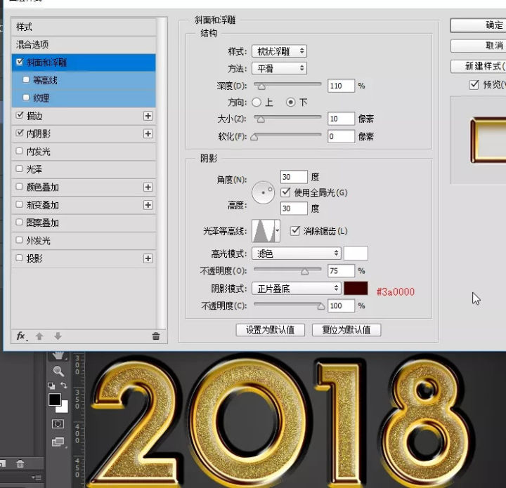
Task: Click the gloss contour thumbnail
Action: [264, 231]
